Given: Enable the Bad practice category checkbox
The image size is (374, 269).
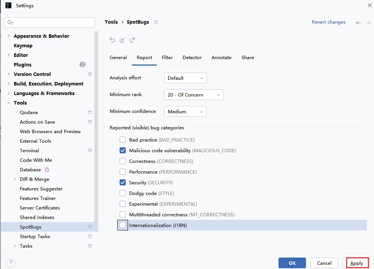Looking at the screenshot, I should coord(123,140).
